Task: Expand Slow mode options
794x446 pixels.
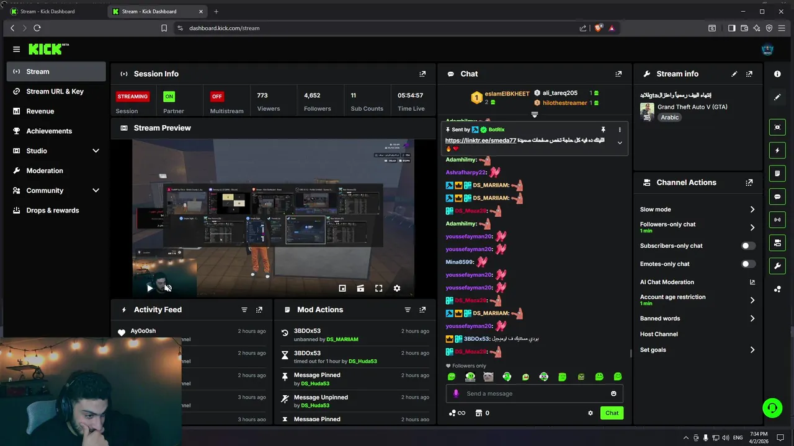Action: coord(752,209)
